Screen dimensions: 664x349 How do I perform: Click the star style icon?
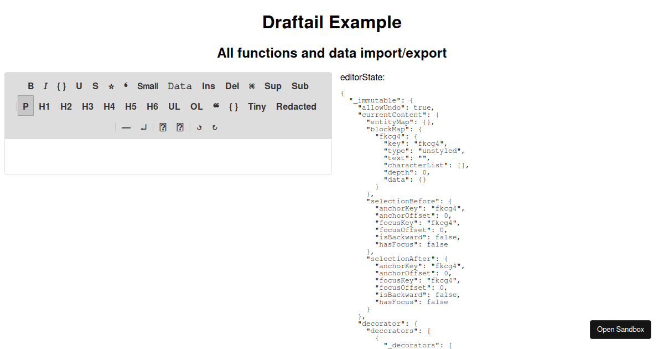pyautogui.click(x=111, y=86)
